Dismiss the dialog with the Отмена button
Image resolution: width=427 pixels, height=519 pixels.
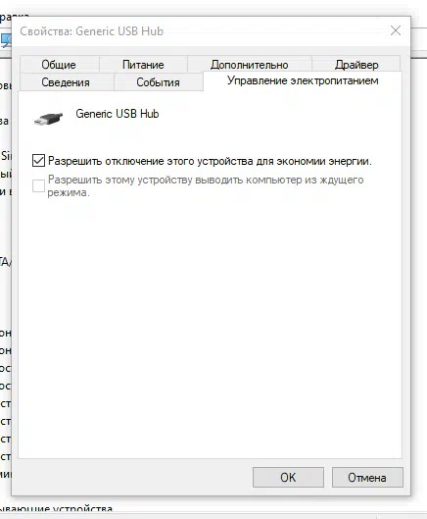[x=367, y=477]
